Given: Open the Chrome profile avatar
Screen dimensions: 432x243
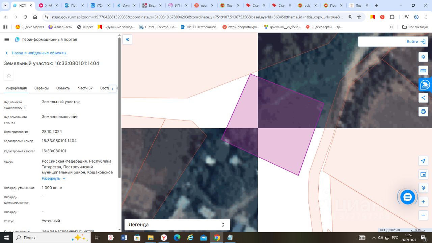Looking at the screenshot, I should (x=416, y=17).
